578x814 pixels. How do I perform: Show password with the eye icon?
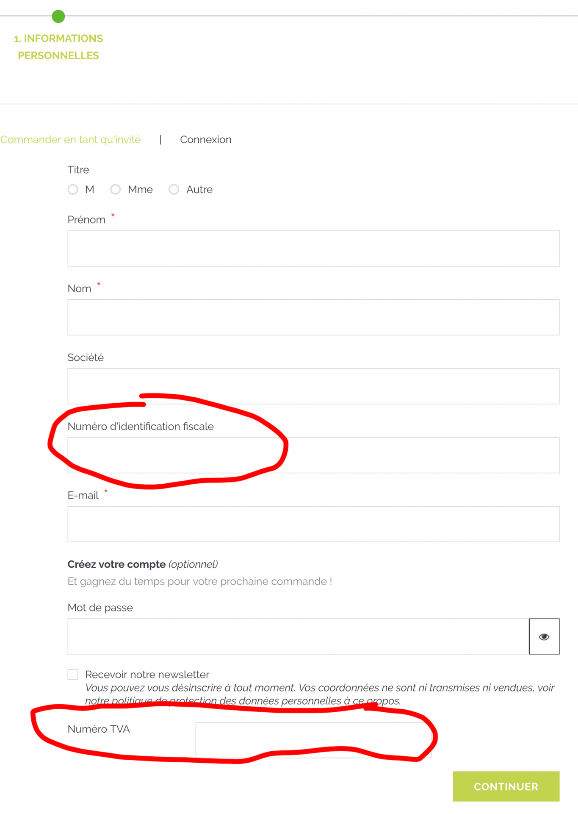click(544, 636)
